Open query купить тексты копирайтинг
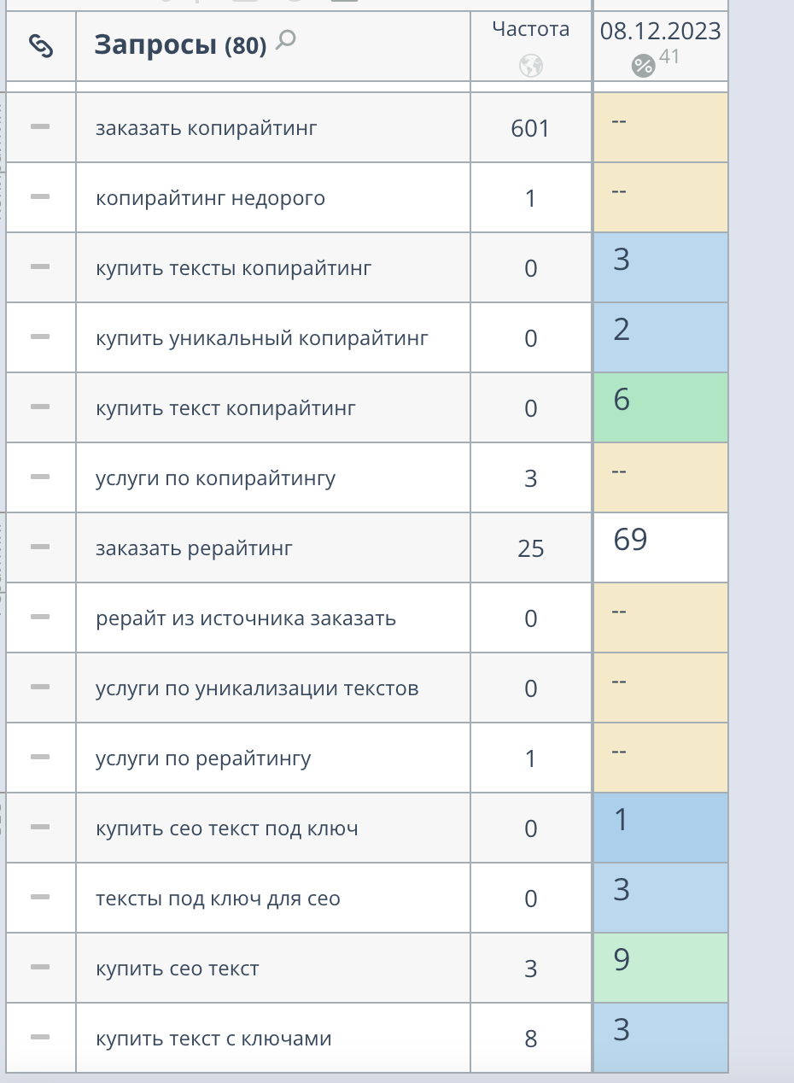Screen dimensions: 794x1083 [233, 269]
